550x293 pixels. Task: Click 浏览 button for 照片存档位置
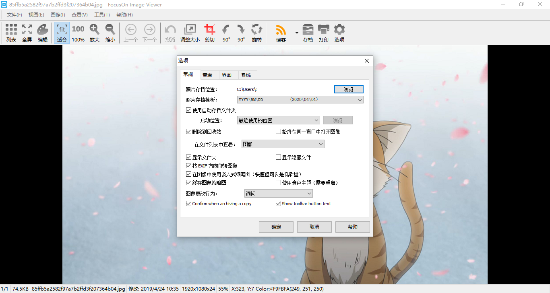pyautogui.click(x=349, y=89)
